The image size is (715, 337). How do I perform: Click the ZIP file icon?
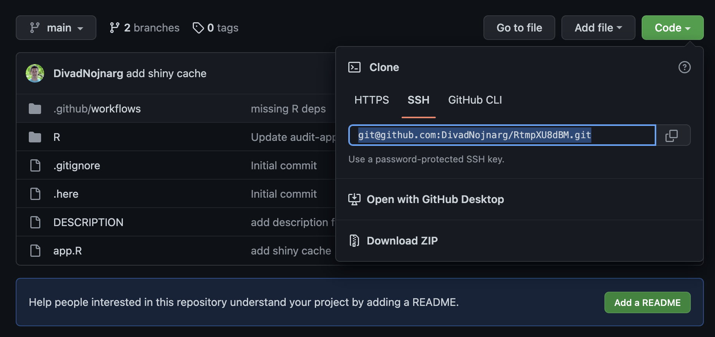coord(354,241)
